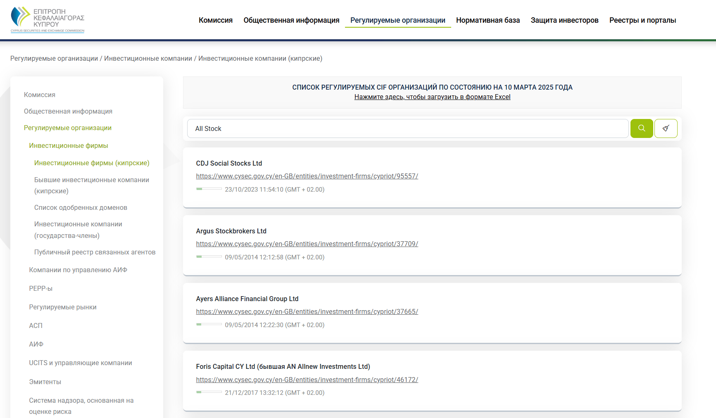This screenshot has height=418, width=716.
Task: Open Компании по управлению АИФ sidebar item
Action: pyautogui.click(x=78, y=270)
